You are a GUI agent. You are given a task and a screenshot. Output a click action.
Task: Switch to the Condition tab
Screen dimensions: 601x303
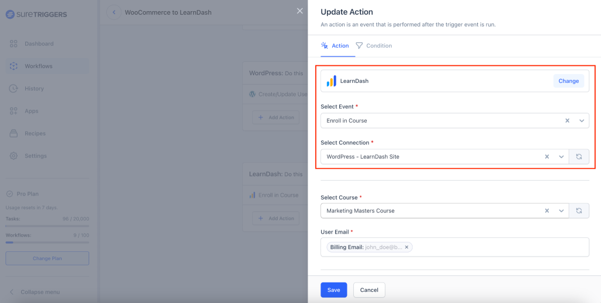pos(374,46)
